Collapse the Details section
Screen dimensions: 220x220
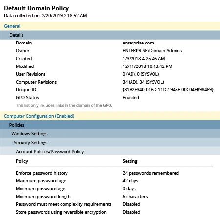(110, 35)
